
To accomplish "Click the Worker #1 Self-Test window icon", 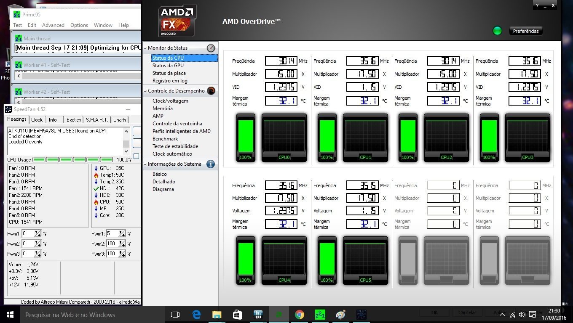I will click(19, 65).
